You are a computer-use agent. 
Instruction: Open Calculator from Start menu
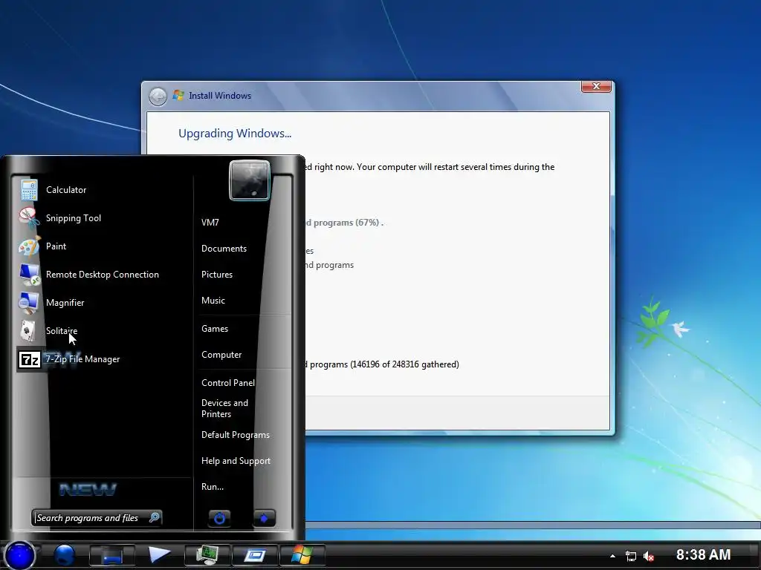[x=104, y=190]
